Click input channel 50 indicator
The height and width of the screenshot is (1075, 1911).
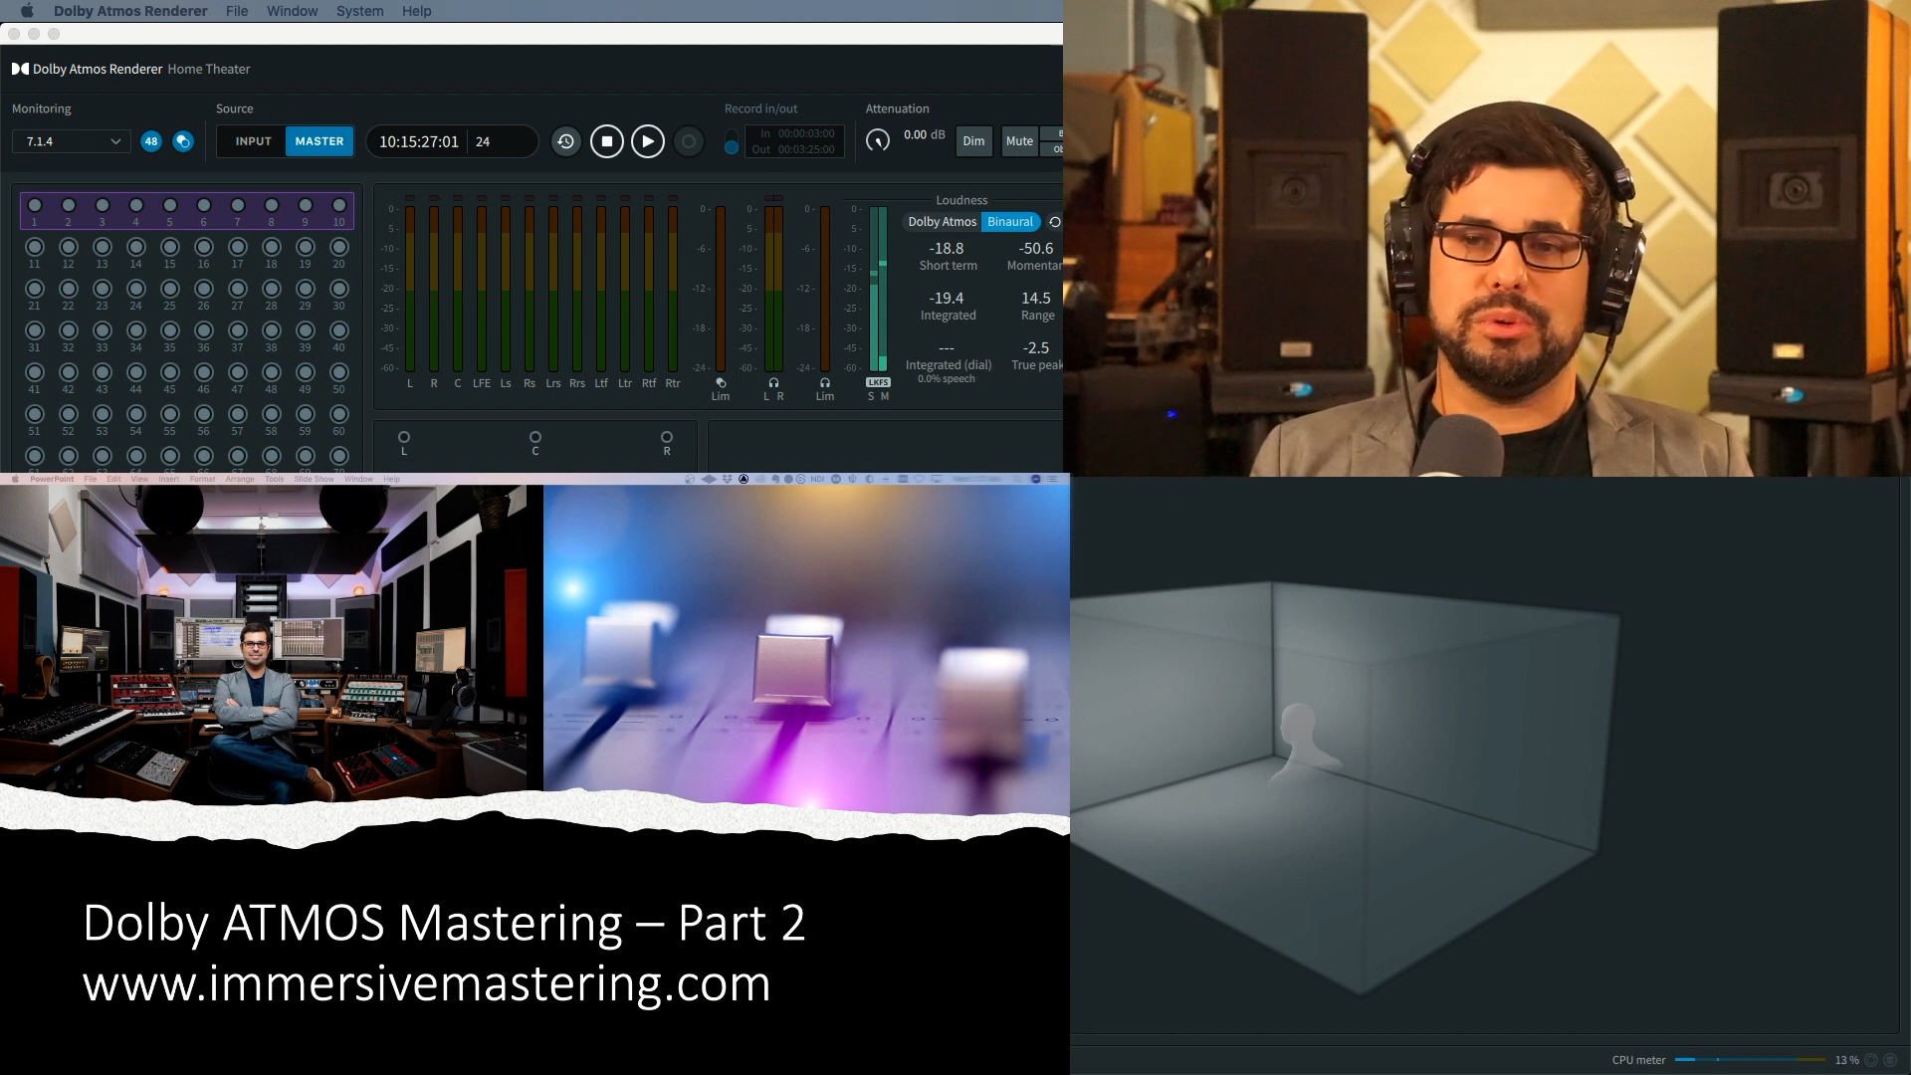click(x=339, y=372)
